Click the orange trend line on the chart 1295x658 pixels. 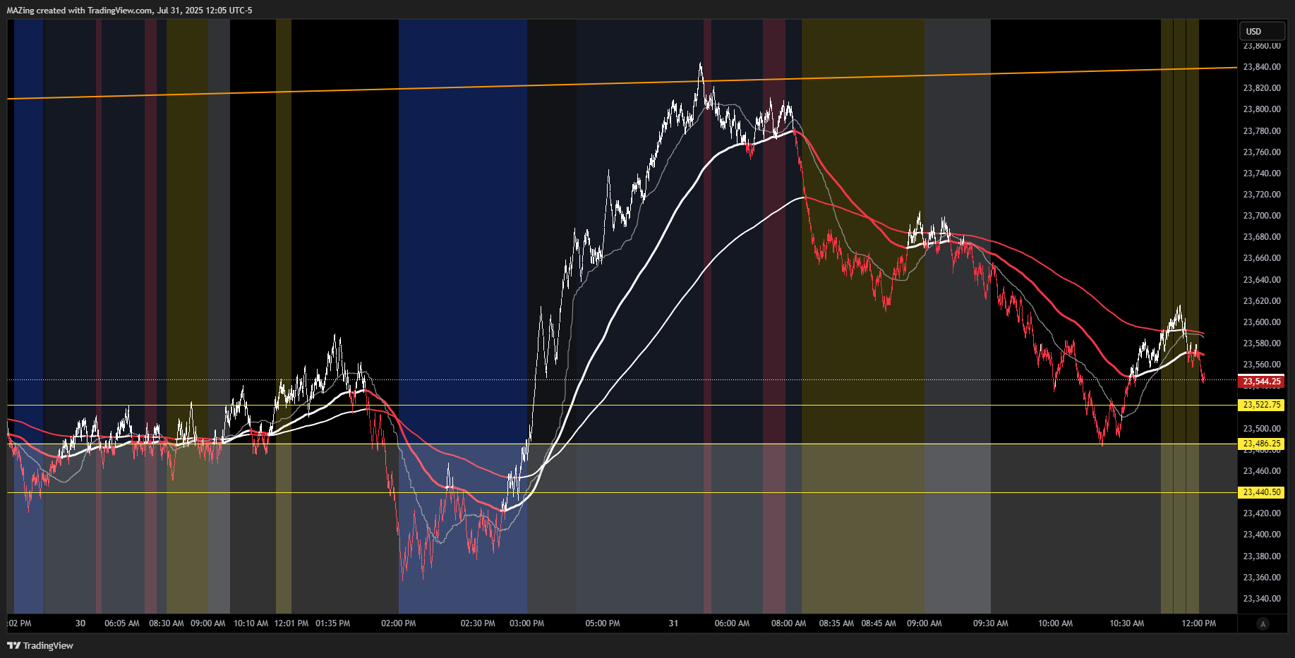click(621, 83)
